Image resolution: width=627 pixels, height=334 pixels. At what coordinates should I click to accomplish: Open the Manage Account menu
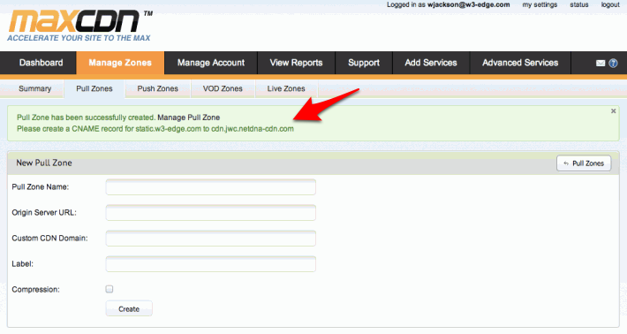tap(211, 63)
